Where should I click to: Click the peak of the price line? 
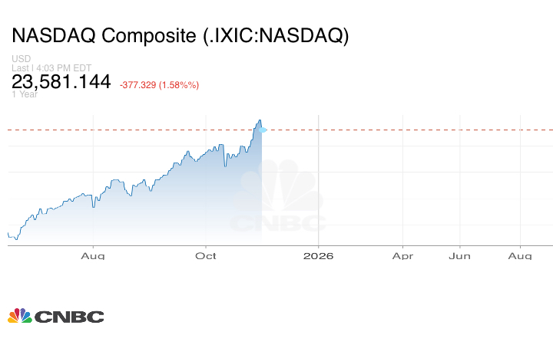(x=260, y=120)
